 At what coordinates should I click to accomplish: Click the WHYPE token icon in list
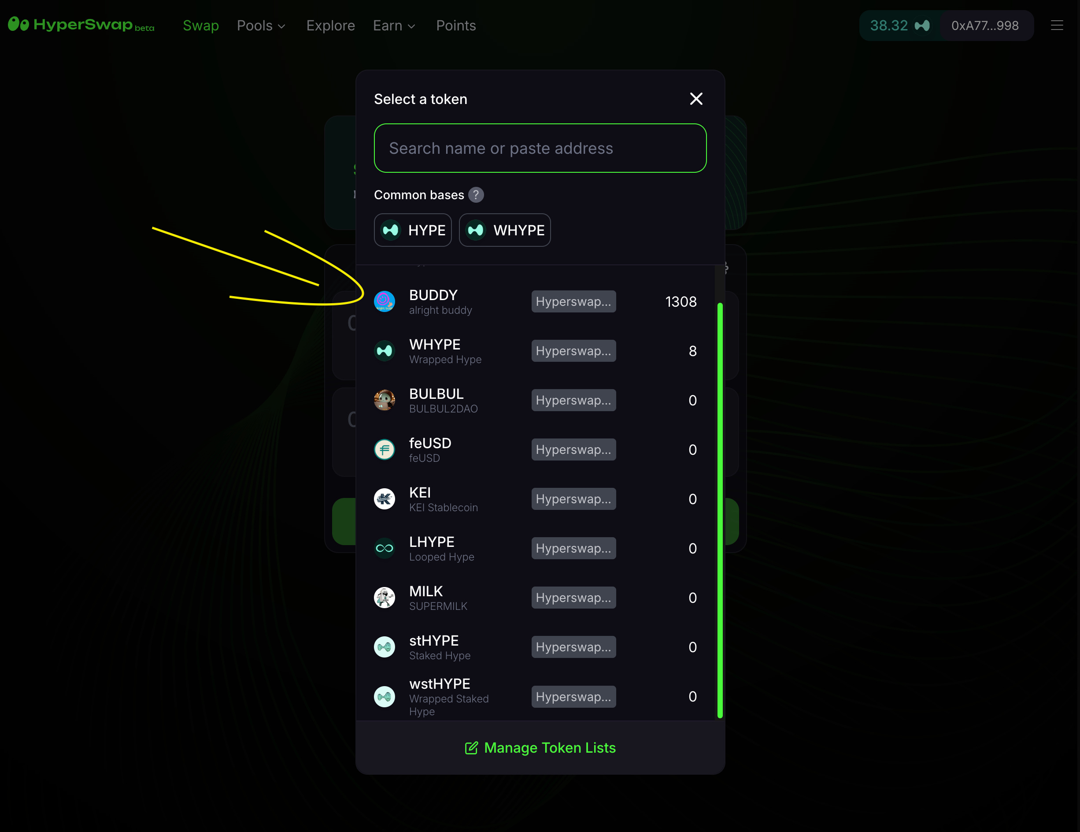(384, 351)
